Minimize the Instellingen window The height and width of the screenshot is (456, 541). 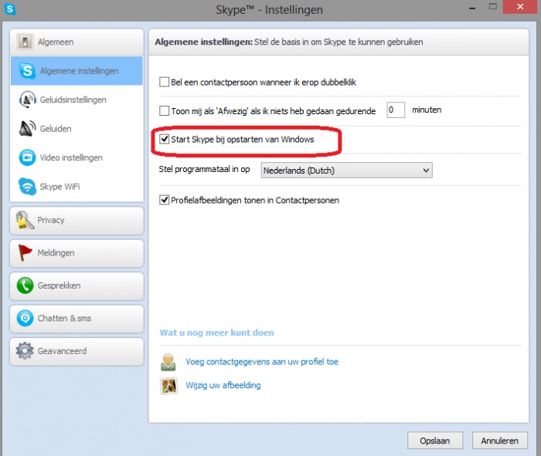472,7
